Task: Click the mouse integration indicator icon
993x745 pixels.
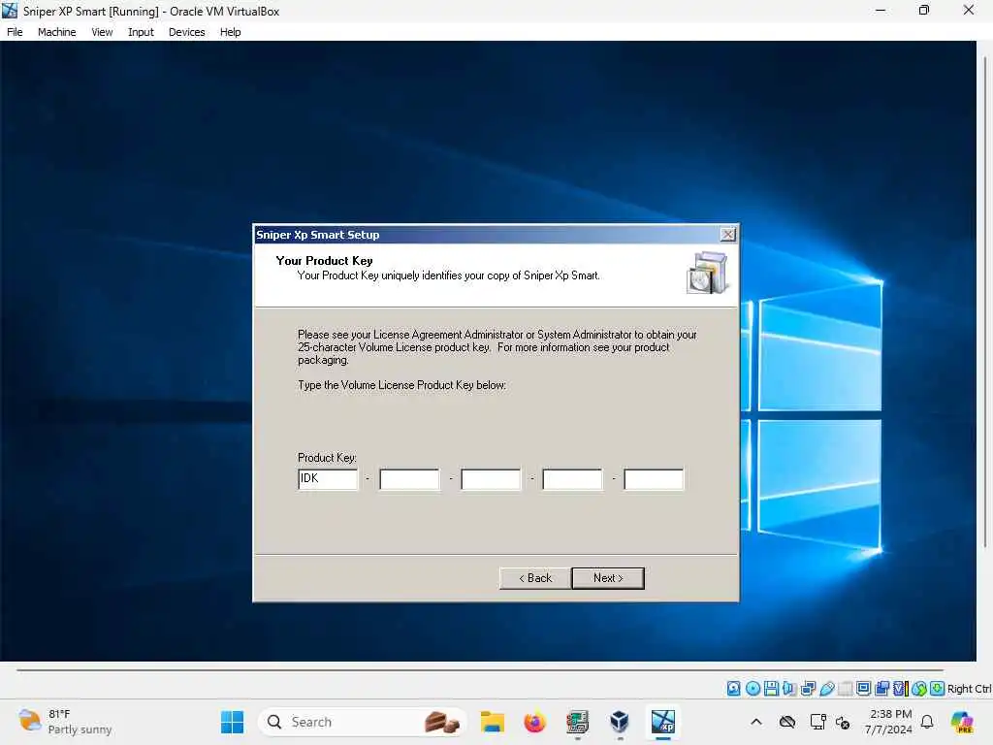Action: pos(919,689)
